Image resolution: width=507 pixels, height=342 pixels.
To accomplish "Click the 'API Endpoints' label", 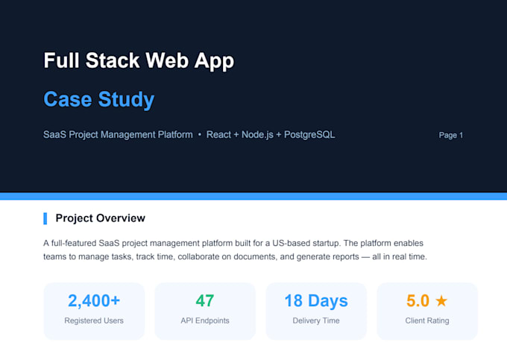I will coord(205,320).
